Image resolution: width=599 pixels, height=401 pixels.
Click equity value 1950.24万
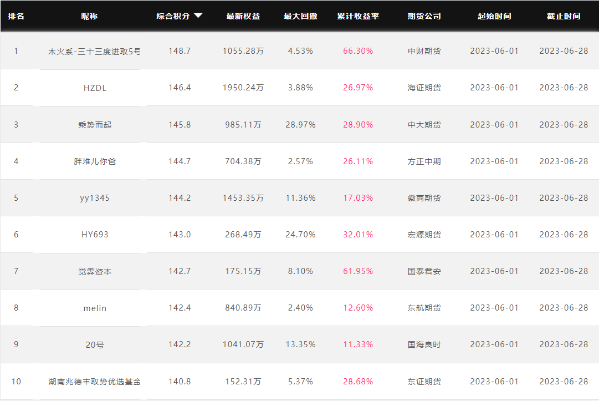(x=243, y=88)
